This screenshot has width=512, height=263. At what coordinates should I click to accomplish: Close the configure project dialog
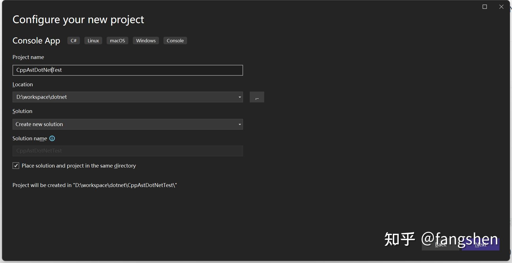501,7
